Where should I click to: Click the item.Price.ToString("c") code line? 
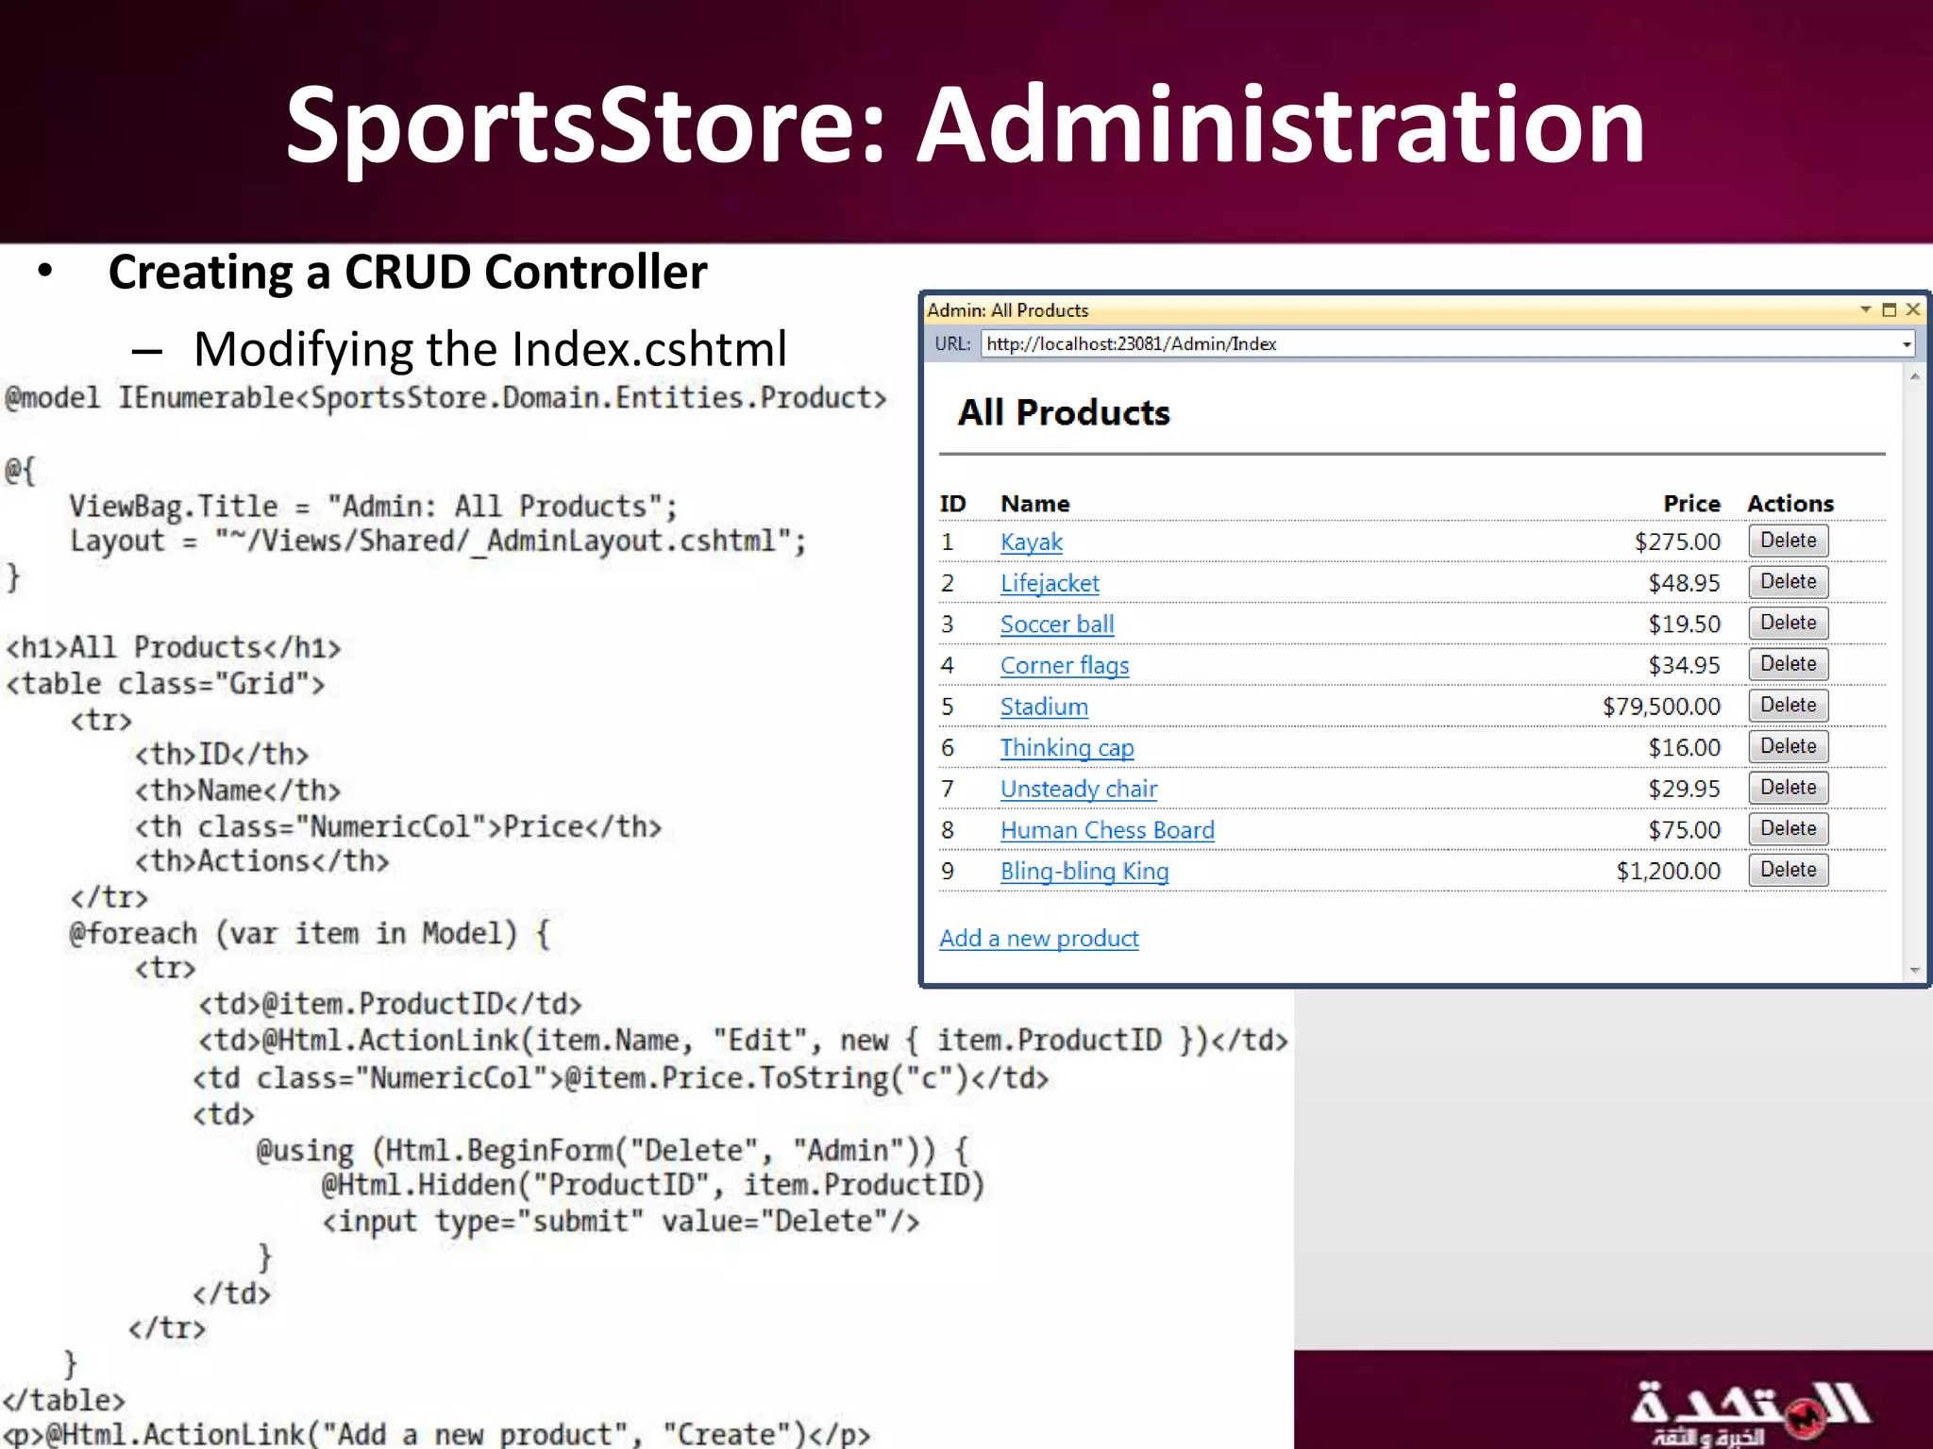point(621,1078)
